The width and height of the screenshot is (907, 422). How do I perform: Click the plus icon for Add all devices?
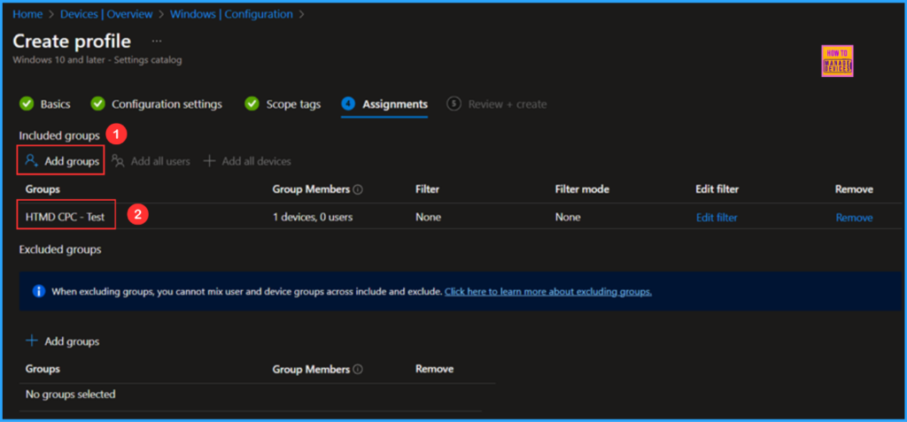(x=210, y=161)
